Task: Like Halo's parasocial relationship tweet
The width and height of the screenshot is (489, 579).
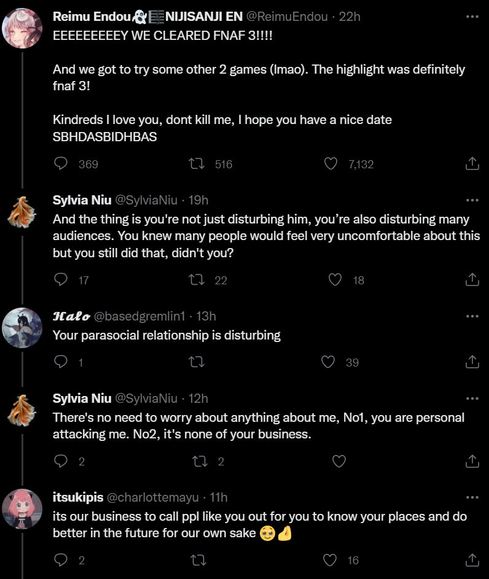Action: [329, 362]
